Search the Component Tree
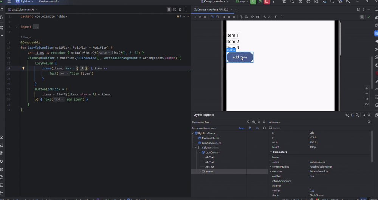 pos(248,122)
